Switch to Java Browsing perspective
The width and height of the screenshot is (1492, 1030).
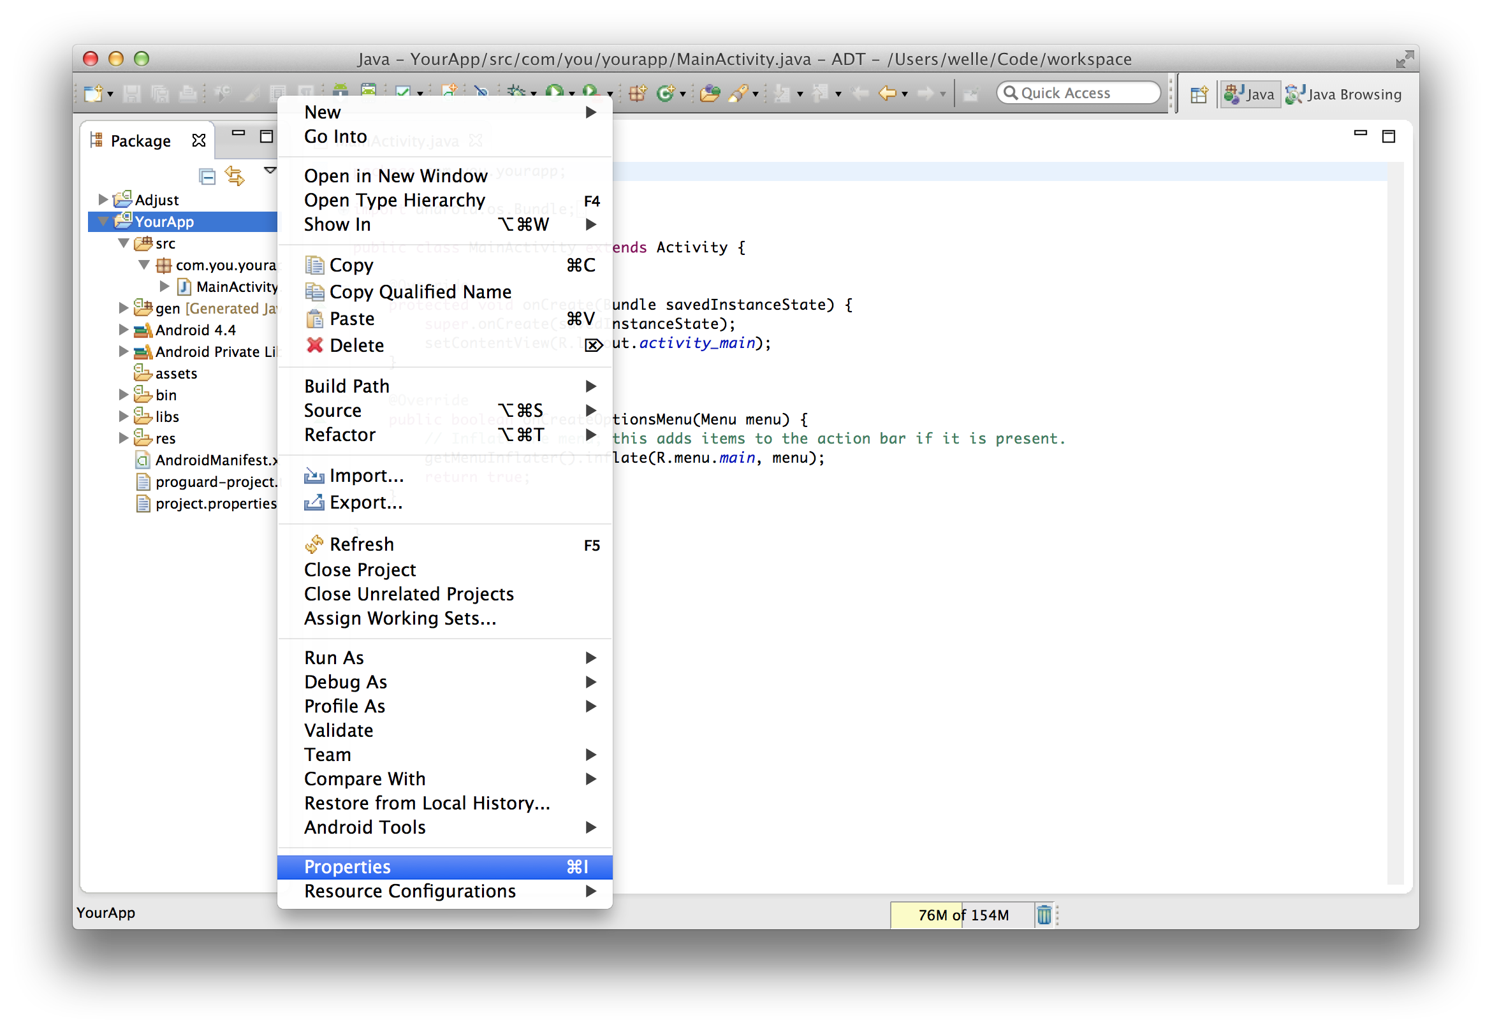[1344, 95]
